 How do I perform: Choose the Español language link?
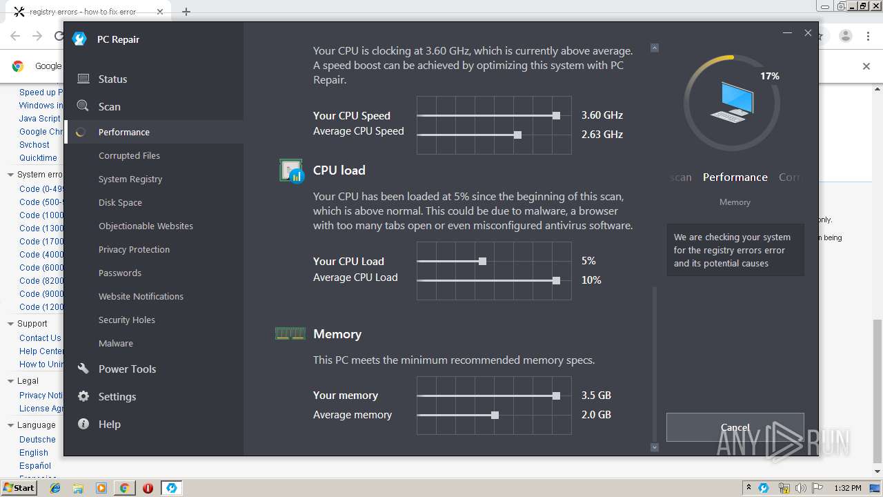point(35,466)
